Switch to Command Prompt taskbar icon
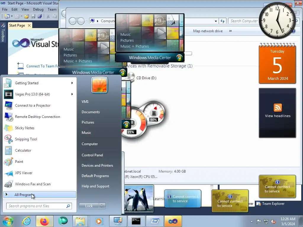Viewport: 303px width, 227px height. [136, 221]
